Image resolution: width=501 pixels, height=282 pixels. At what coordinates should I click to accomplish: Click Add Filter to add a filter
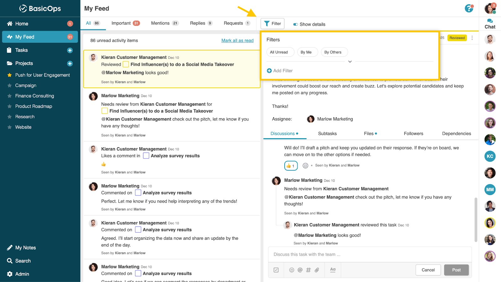(x=280, y=71)
